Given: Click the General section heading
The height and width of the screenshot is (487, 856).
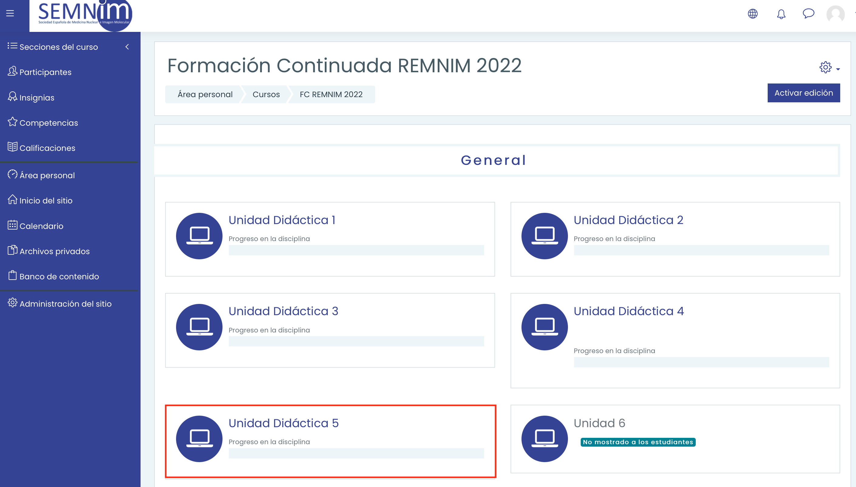Looking at the screenshot, I should 494,160.
